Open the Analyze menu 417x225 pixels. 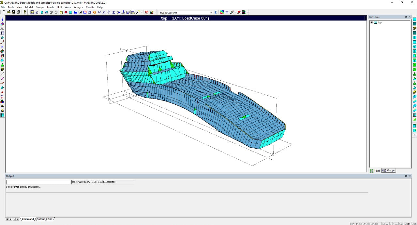78,7
